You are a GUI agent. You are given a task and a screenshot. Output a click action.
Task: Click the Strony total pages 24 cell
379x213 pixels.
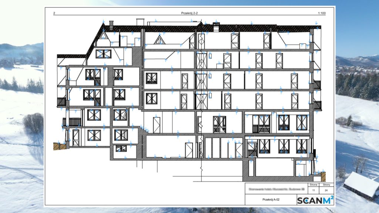(x=326, y=191)
